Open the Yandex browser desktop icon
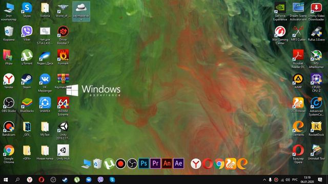Image resolution: width=328 pixels, height=184 pixels. point(9,81)
